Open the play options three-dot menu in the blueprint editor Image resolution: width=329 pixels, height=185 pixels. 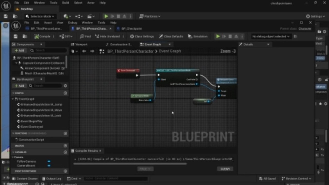pos(242,36)
